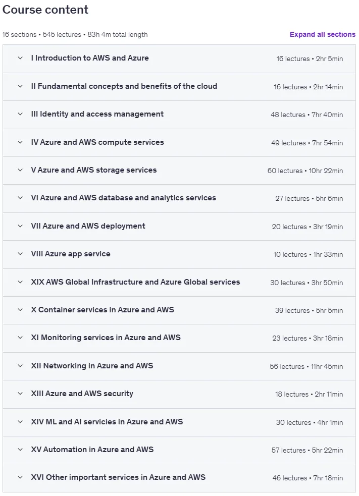Click the chevron beside VII Azure and AWS deployment

(20, 226)
